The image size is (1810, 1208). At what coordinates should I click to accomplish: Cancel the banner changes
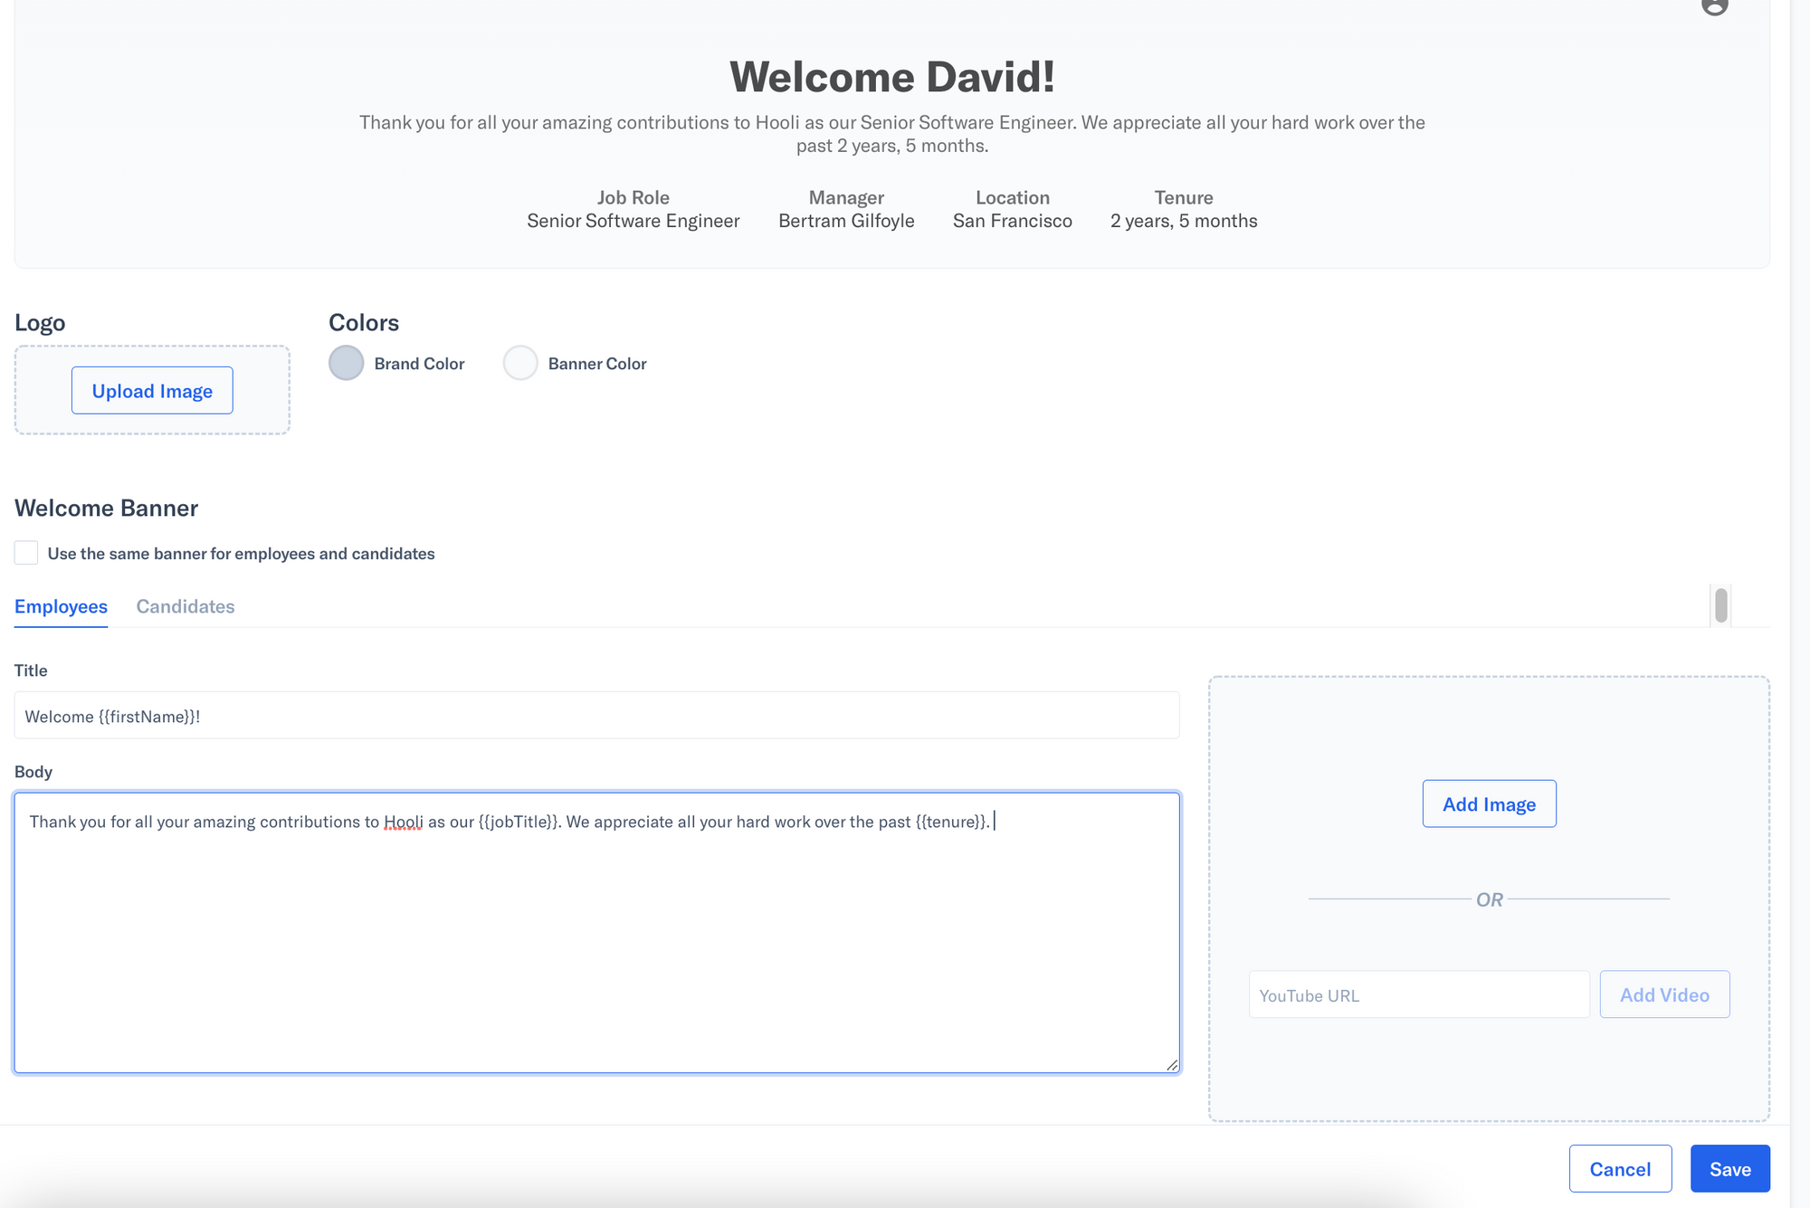pyautogui.click(x=1620, y=1168)
